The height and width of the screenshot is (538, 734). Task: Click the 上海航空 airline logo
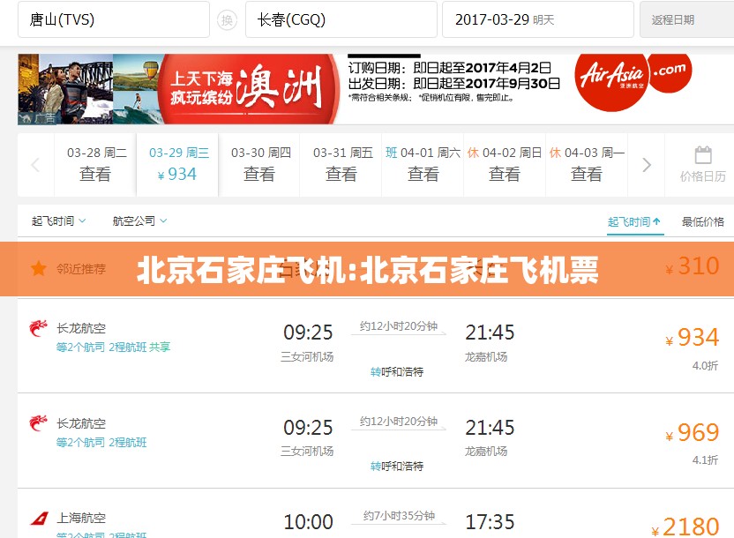[x=39, y=519]
